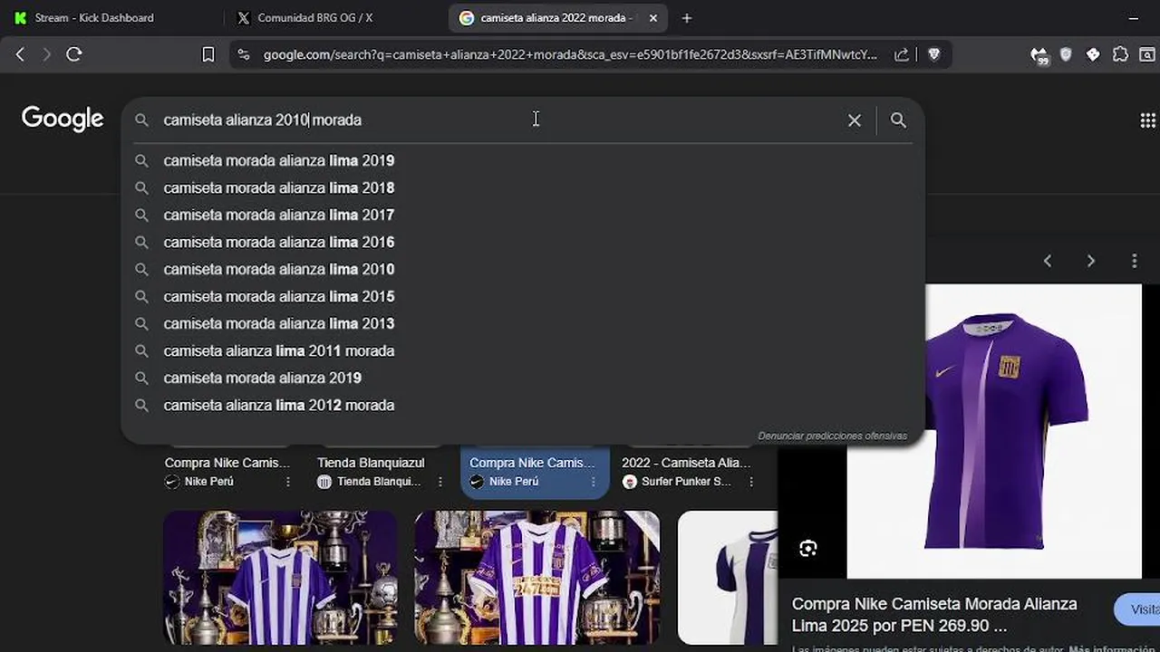Open options for highlighted Nike Perú result

(x=593, y=482)
